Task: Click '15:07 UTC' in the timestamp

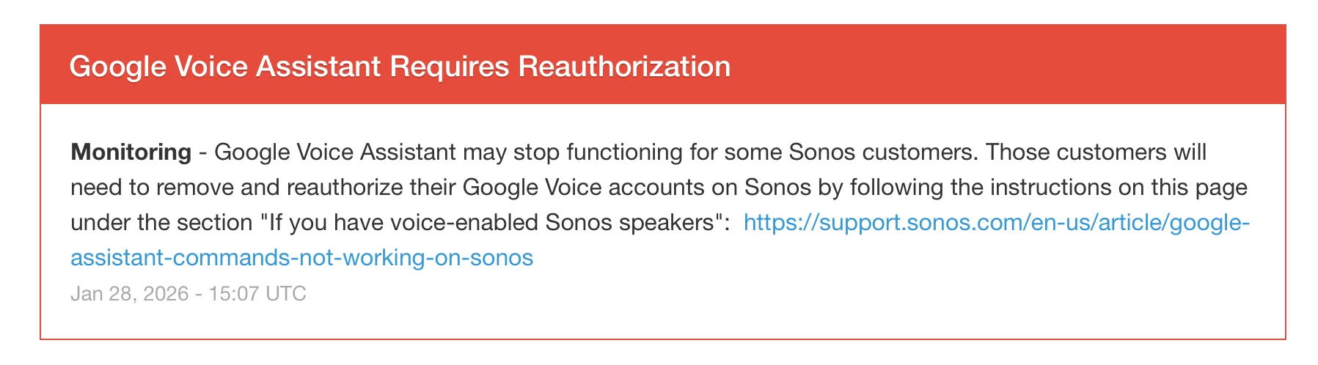Action: 257,294
